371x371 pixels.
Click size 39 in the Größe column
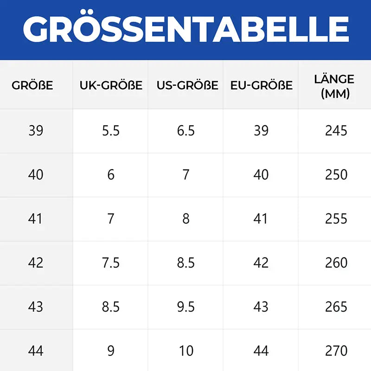pyautogui.click(x=36, y=131)
